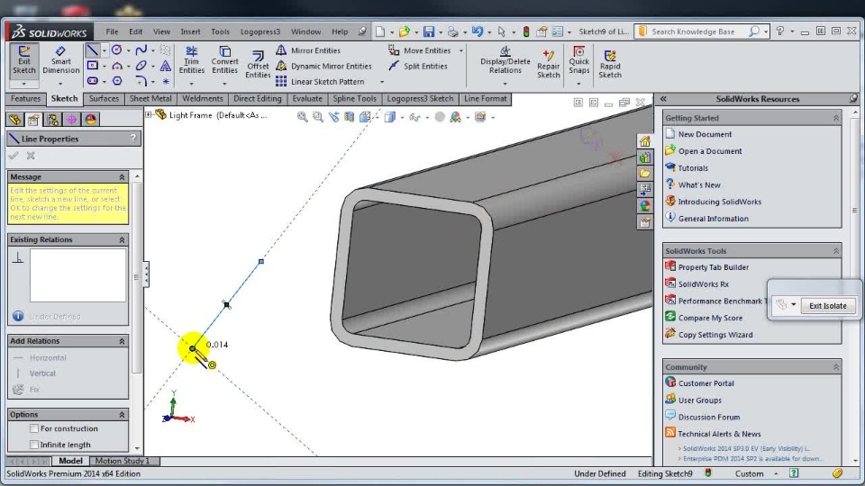
Task: Toggle the Infinite length checkbox
Action: tap(34, 445)
